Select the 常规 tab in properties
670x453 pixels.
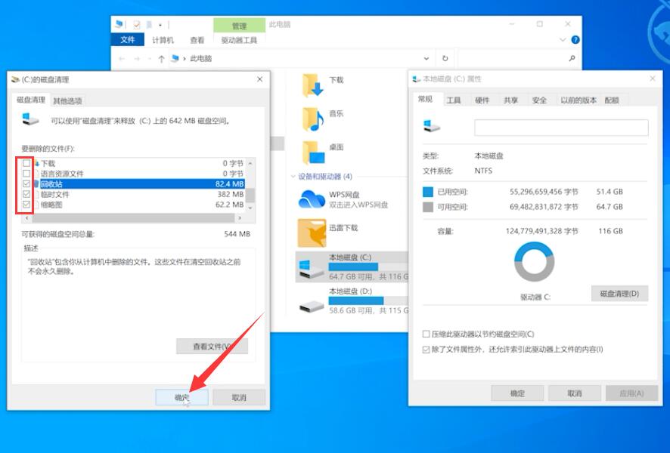tap(425, 99)
